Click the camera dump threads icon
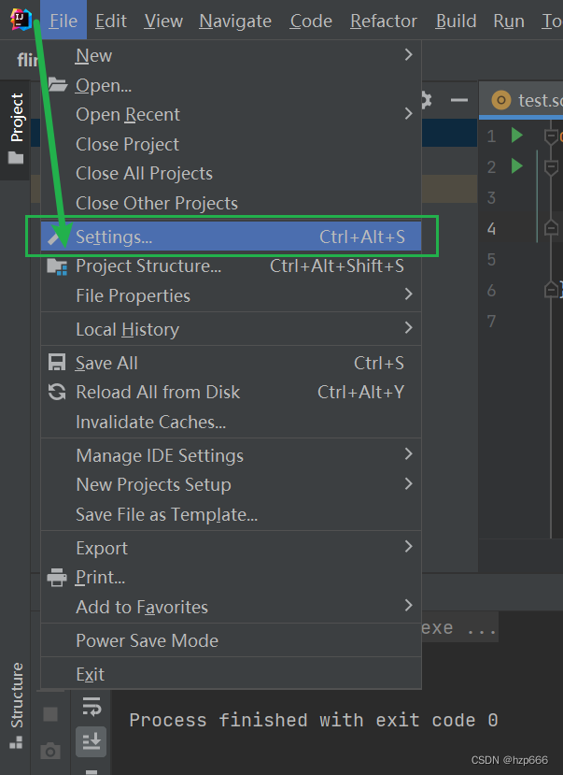Viewport: 563px width, 775px height. coord(50,750)
